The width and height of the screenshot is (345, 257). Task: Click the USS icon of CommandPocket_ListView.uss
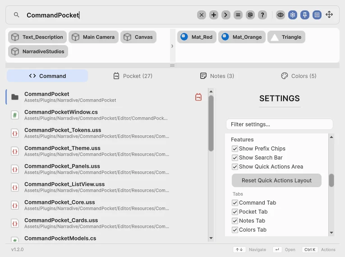[x=15, y=187]
